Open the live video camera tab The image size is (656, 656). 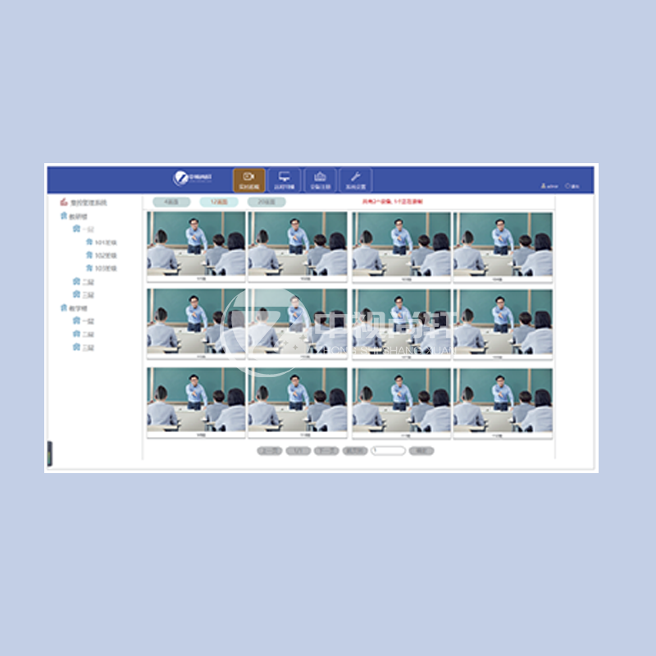pos(248,180)
